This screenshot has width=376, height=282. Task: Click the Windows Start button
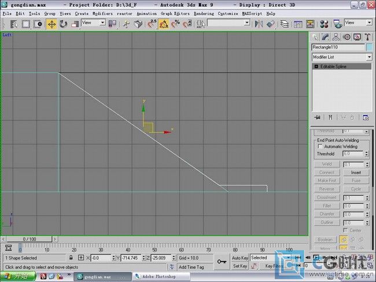pos(18,276)
